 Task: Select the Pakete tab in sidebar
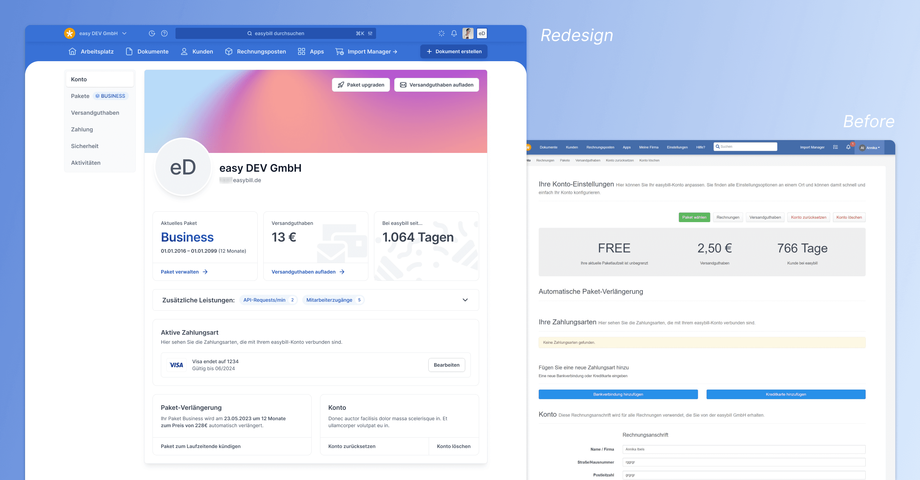(80, 95)
